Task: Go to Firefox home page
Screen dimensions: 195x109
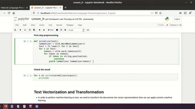Action: tap(14, 13)
